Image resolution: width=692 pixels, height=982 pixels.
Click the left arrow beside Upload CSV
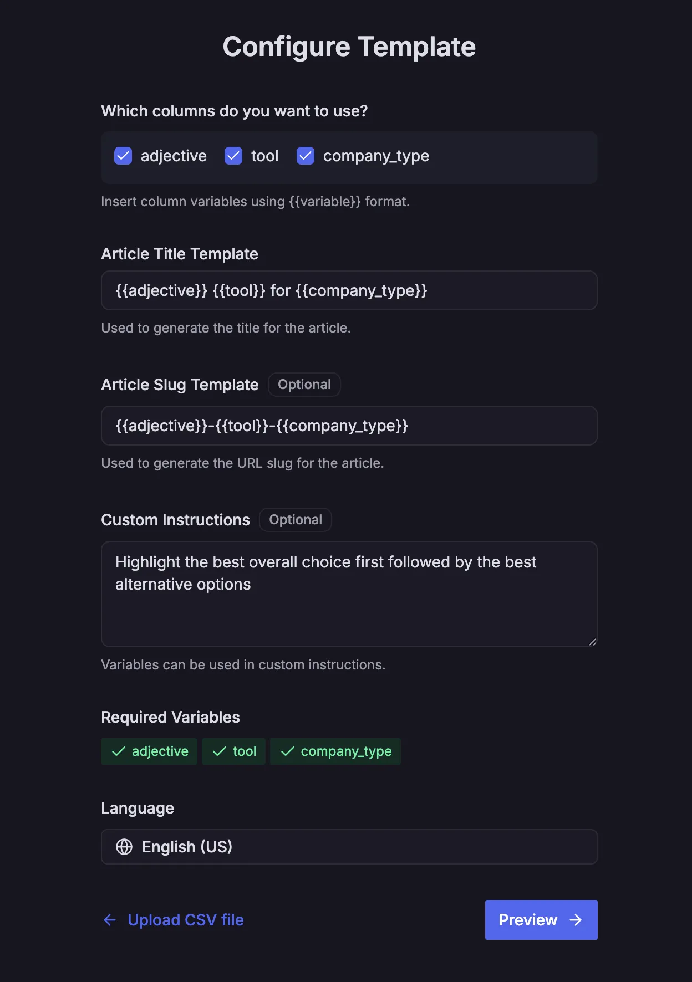point(110,920)
